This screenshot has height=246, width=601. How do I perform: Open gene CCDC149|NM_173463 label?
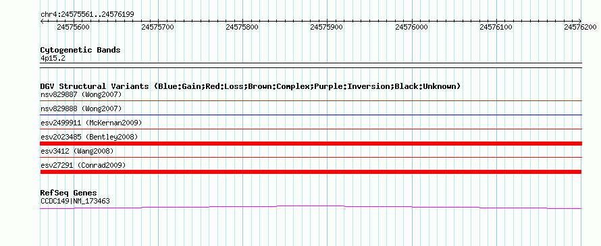click(x=75, y=201)
